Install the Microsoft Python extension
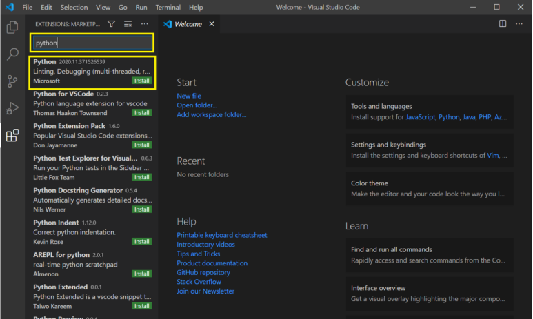The height and width of the screenshot is (319, 533). [x=141, y=81]
